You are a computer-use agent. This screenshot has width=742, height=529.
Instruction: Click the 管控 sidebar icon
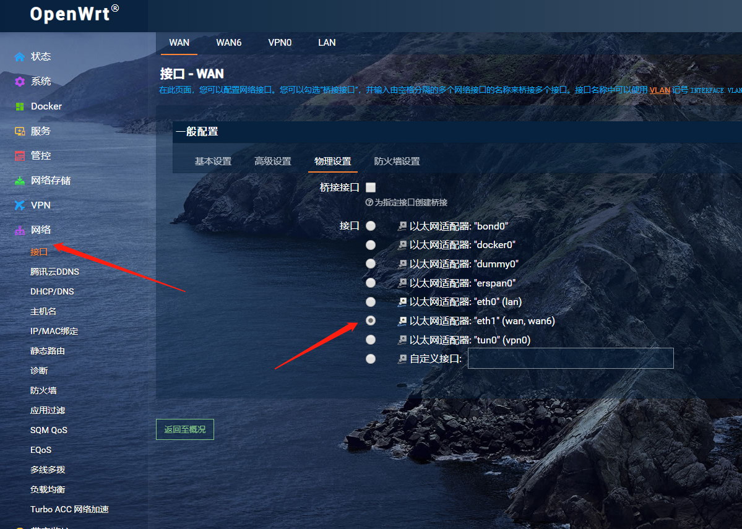point(20,156)
